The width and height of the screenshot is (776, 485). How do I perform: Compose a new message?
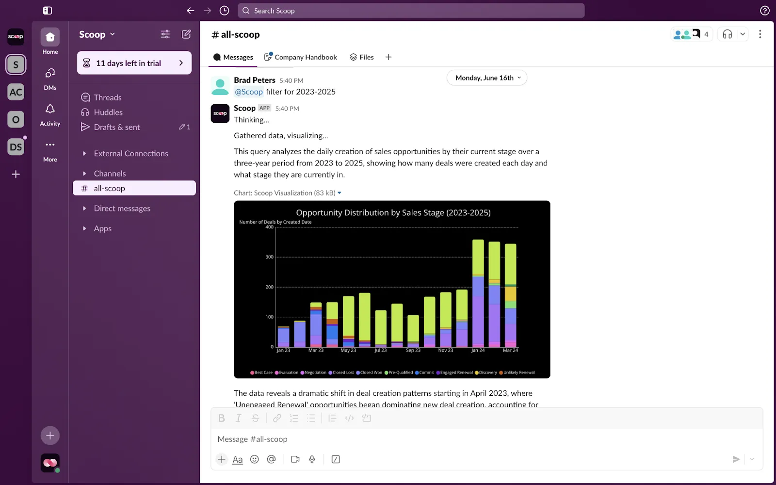(186, 34)
